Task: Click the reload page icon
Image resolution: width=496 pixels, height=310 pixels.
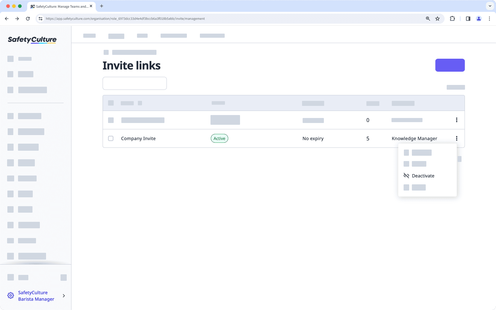Action: 28,19
